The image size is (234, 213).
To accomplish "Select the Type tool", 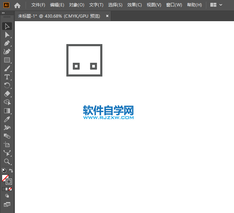I will [x=7, y=77].
